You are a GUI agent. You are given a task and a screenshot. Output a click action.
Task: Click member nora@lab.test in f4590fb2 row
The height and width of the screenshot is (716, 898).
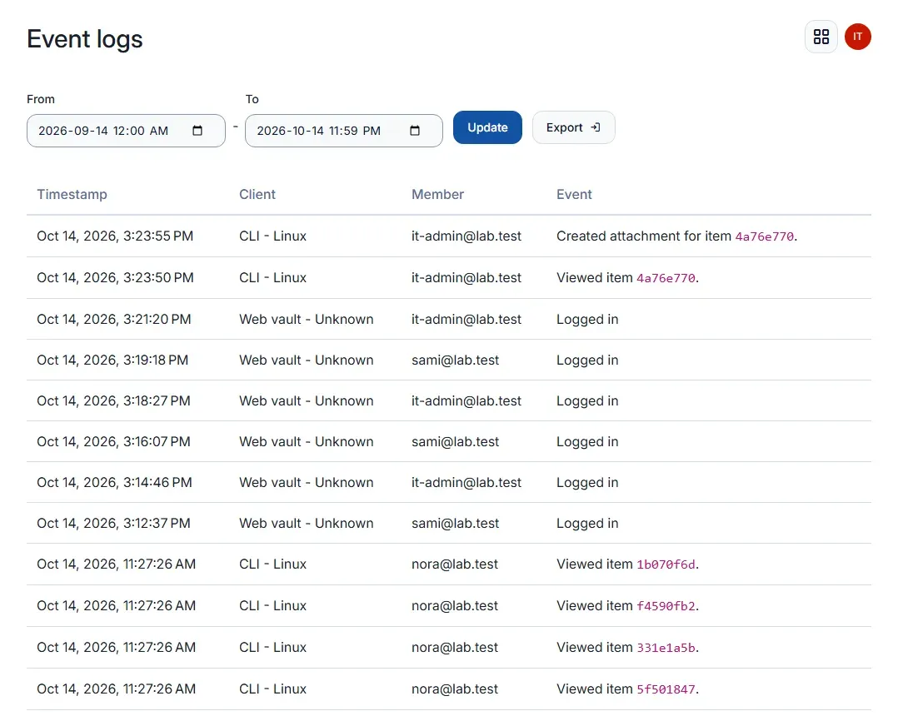455,605
